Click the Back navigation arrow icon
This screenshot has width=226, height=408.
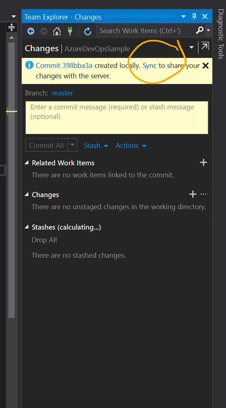(31, 31)
